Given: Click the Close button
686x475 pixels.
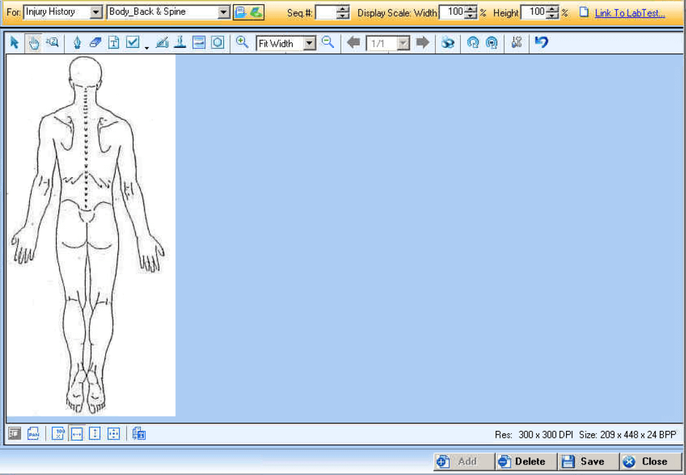Looking at the screenshot, I should [x=651, y=461].
